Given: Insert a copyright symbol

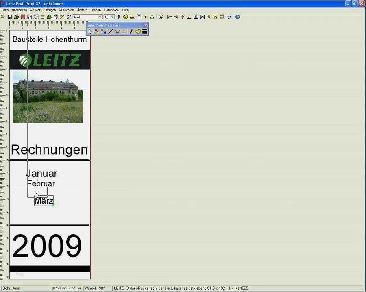Looking at the screenshot, I should (x=161, y=17).
